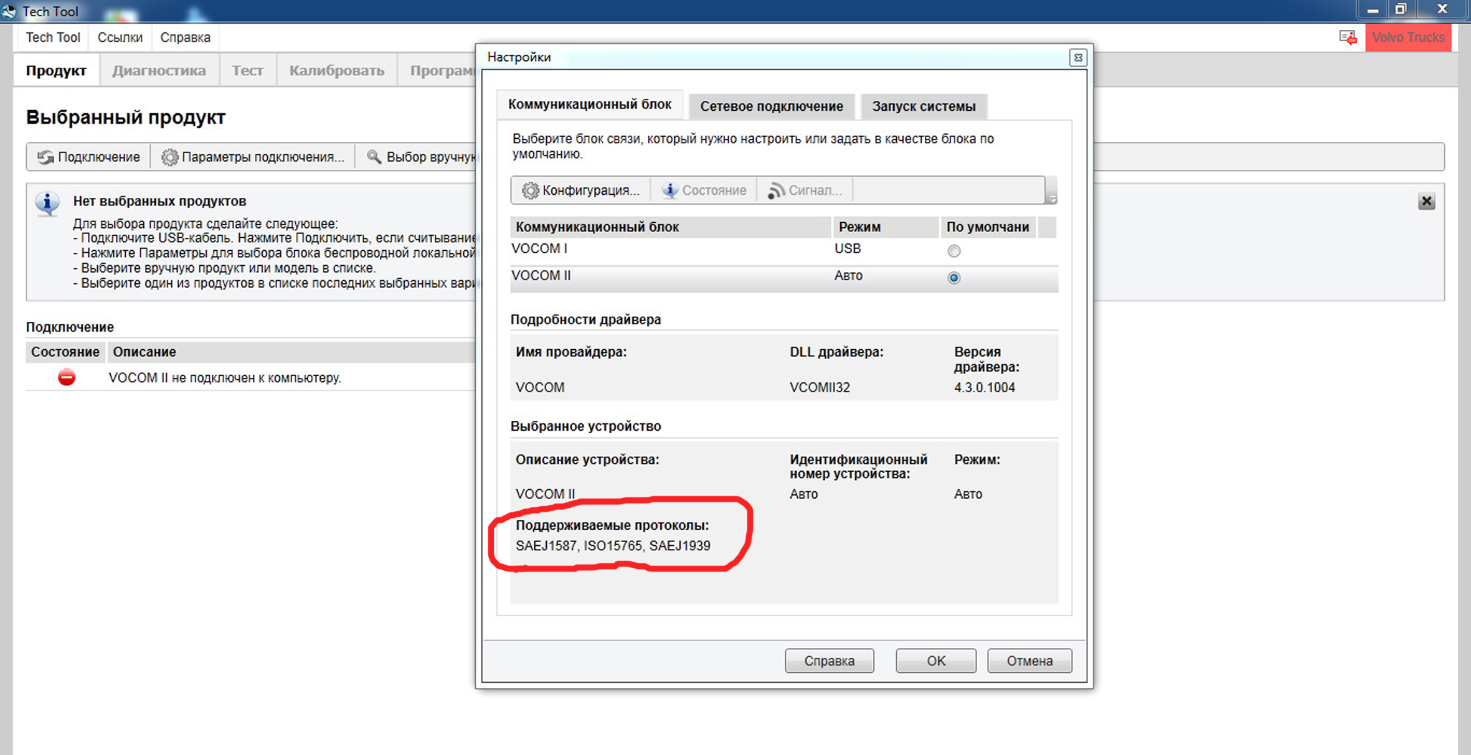Viewport: 1471px width, 755px height.
Task: Open Параметры подключения gear icon
Action: (x=169, y=157)
